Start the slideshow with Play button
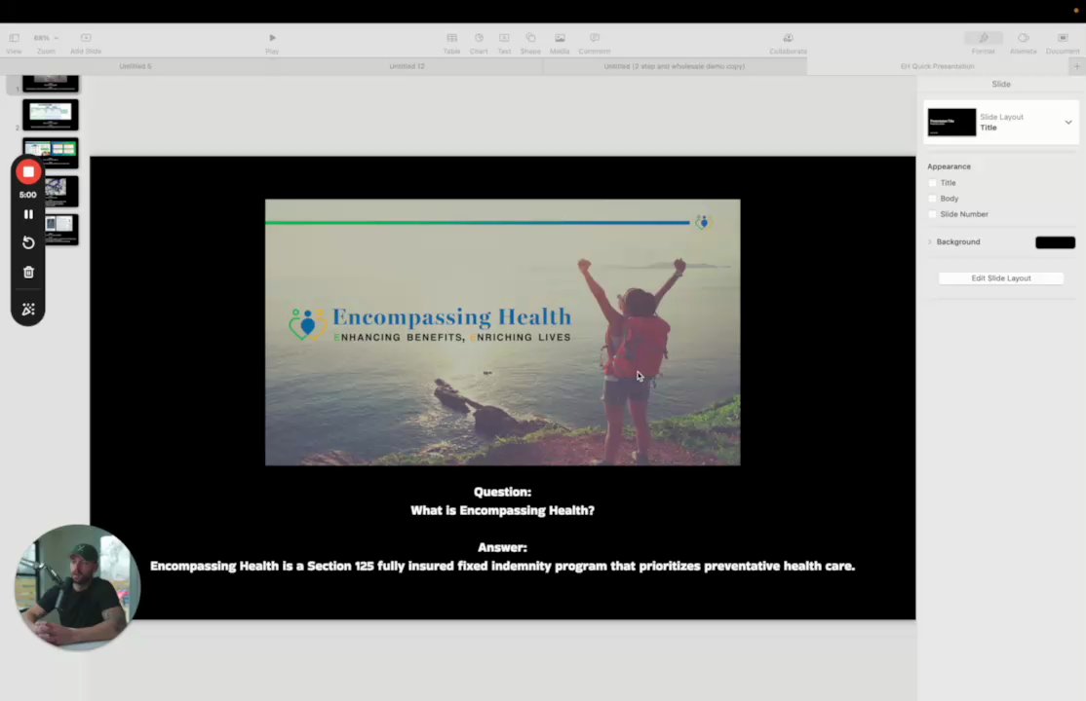1086x701 pixels. [x=272, y=42]
